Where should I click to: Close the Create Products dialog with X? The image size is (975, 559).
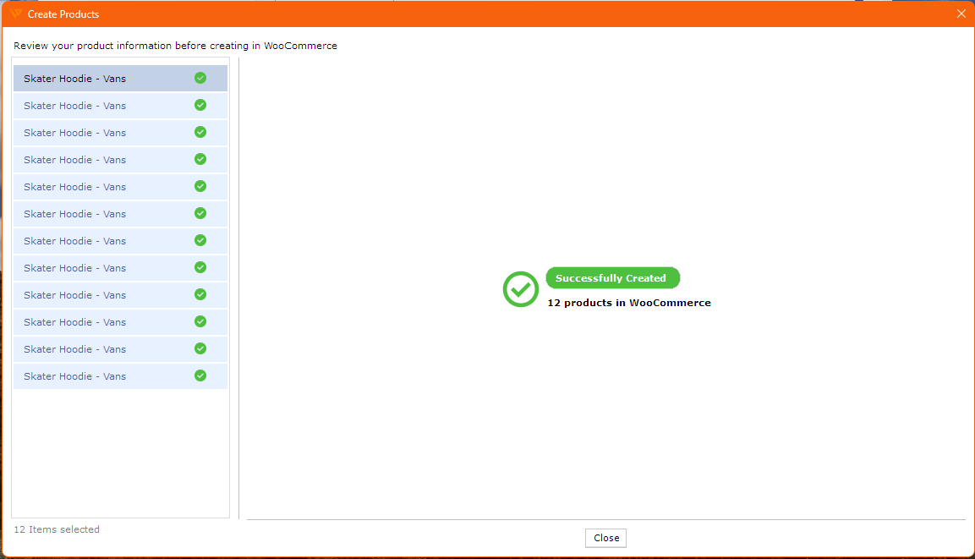point(961,14)
